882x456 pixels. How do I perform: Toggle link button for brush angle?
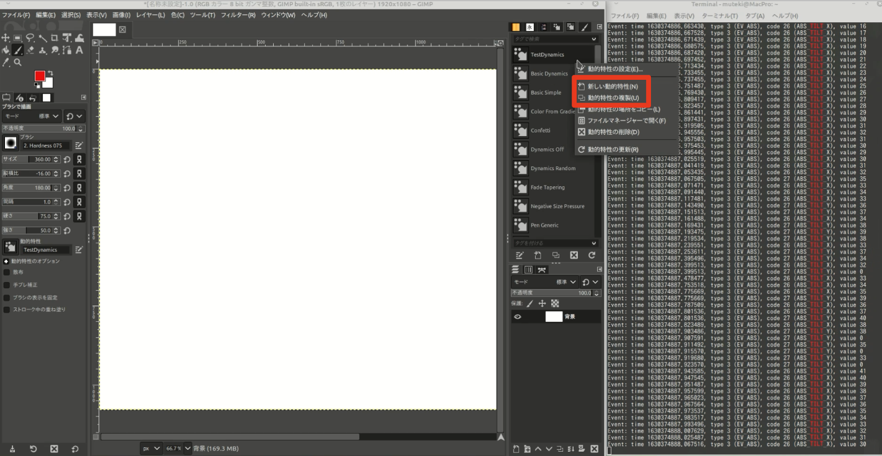79,187
